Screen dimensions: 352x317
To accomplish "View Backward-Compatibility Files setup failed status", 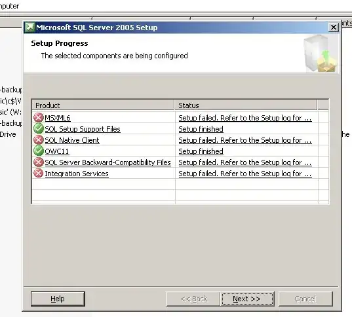I will 245,162.
